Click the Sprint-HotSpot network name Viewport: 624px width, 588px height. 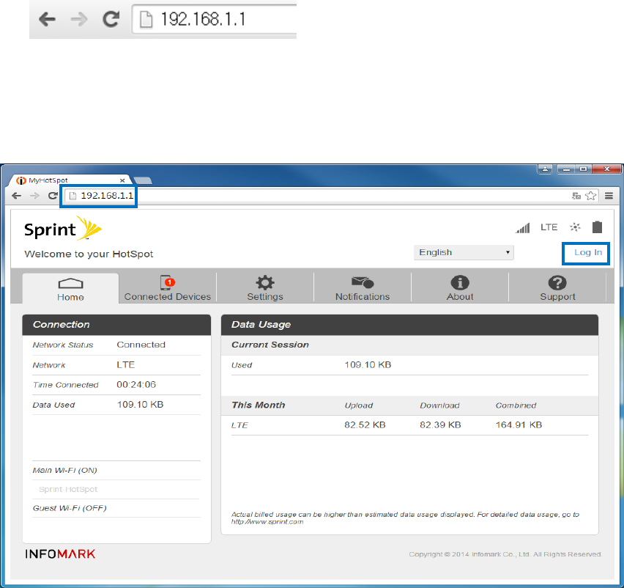68,489
